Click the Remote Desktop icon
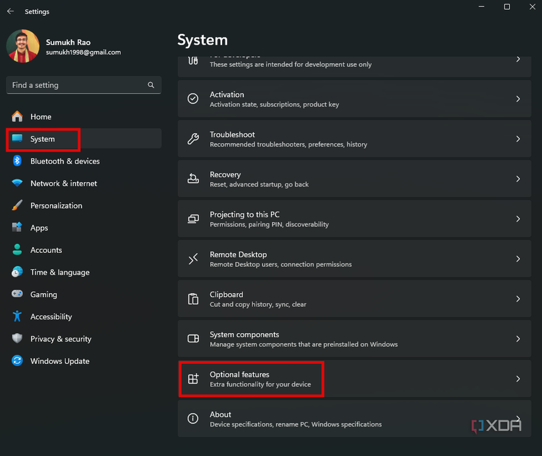Image resolution: width=542 pixels, height=456 pixels. click(x=193, y=259)
